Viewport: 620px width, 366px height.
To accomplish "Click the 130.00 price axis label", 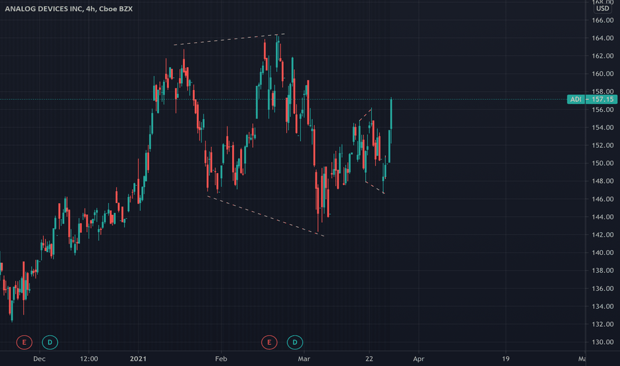I will click(603, 342).
